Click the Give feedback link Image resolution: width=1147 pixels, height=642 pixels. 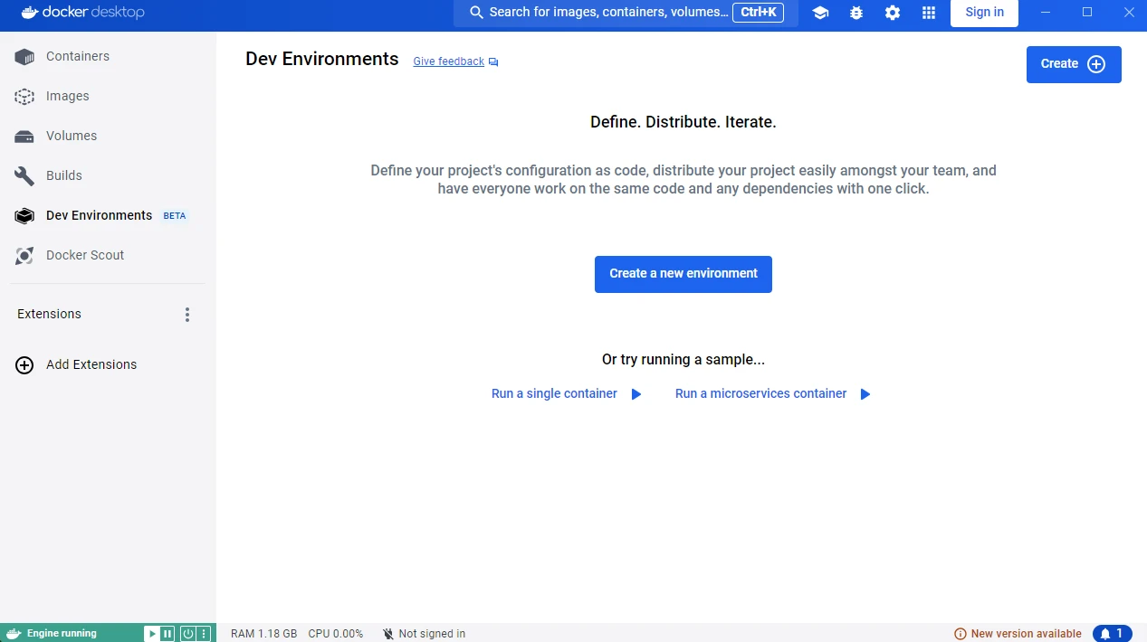tap(449, 61)
